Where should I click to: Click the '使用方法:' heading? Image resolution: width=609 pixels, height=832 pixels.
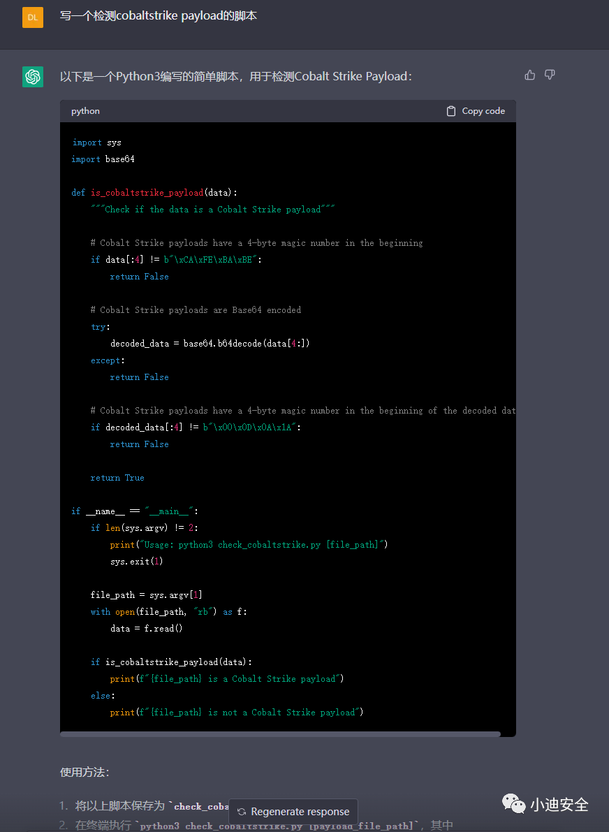tap(85, 772)
